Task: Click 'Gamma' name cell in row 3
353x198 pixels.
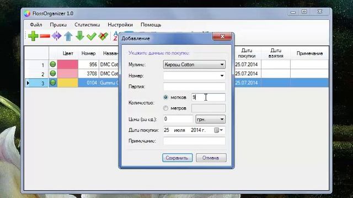Action: point(109,82)
